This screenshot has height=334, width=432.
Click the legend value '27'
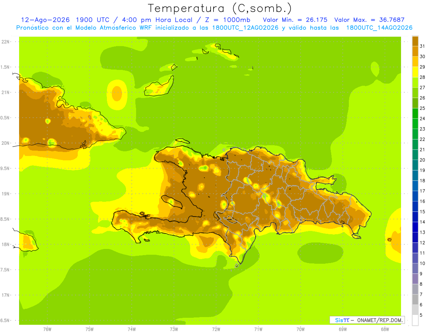422,88
